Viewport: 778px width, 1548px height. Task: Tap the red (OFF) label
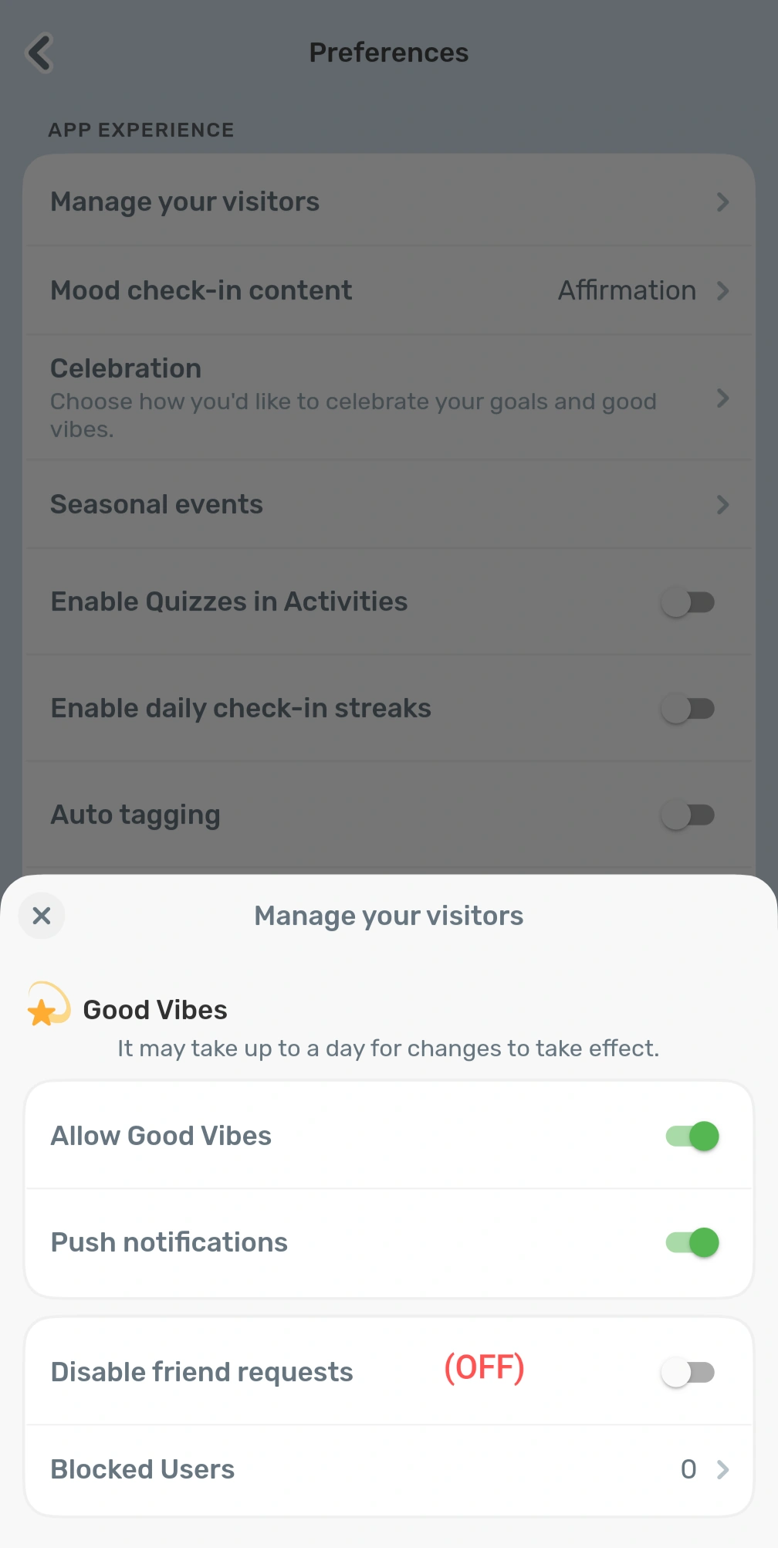tap(484, 1368)
